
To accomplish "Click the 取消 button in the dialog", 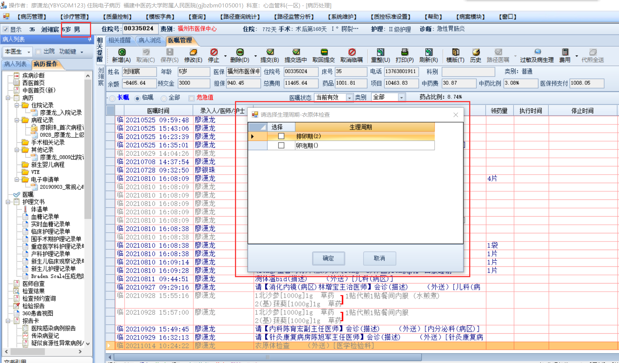I will [x=379, y=258].
